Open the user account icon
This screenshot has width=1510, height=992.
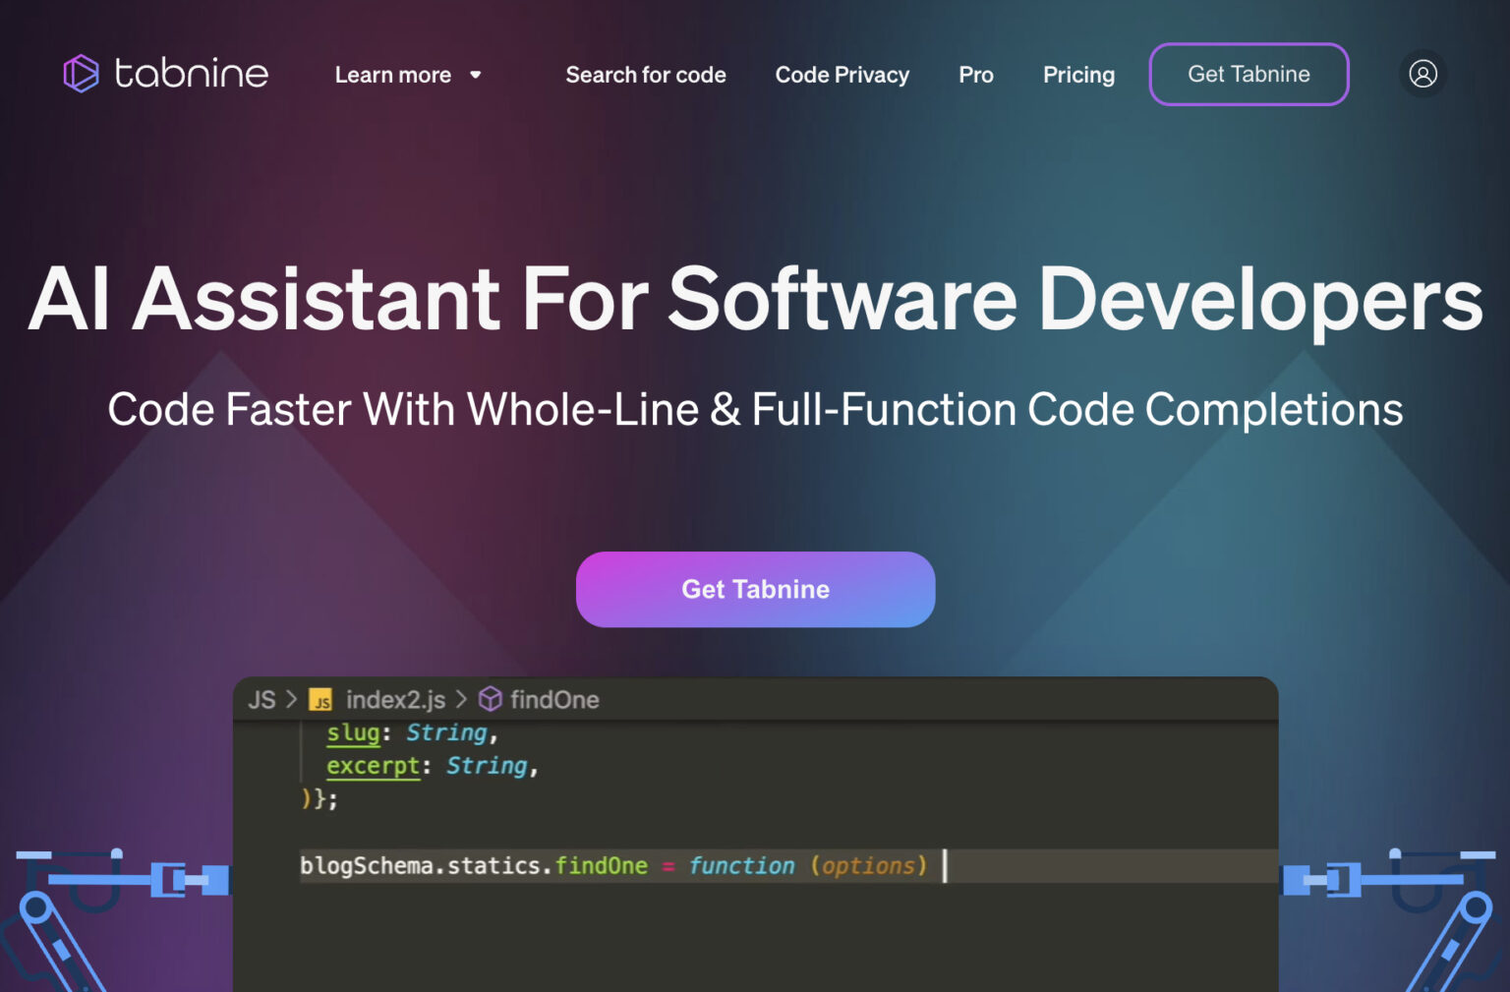1423,74
